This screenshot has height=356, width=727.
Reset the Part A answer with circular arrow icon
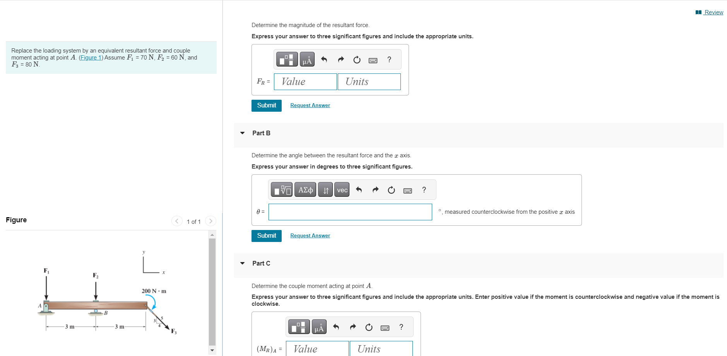[x=356, y=60]
